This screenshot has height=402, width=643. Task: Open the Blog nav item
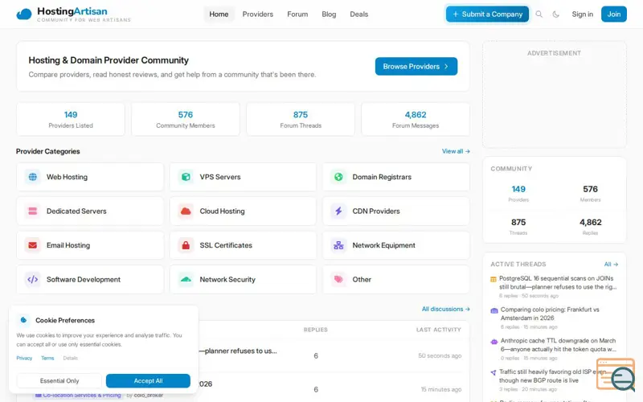click(329, 14)
